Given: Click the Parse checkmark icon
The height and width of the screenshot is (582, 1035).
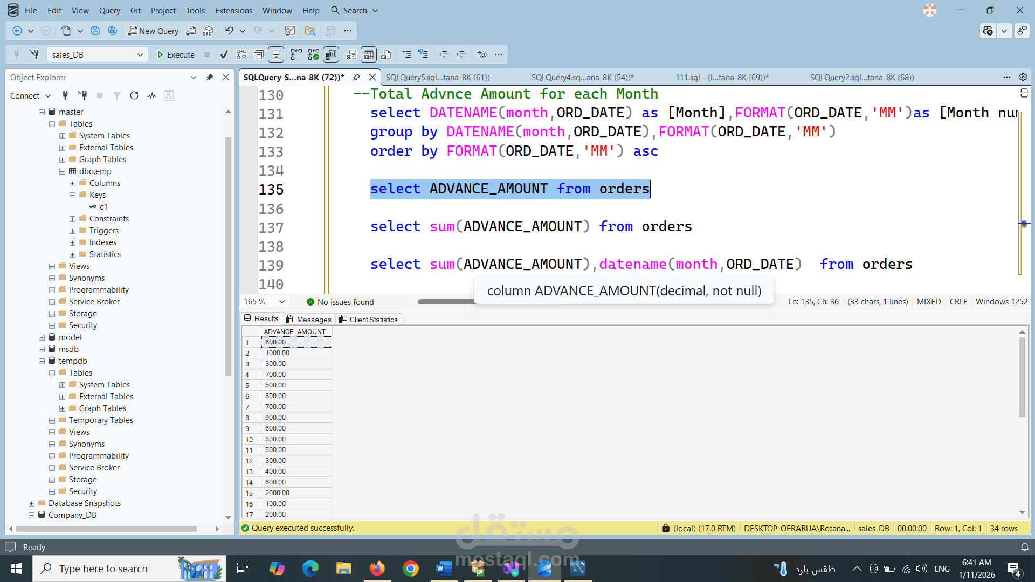Looking at the screenshot, I should 224,54.
